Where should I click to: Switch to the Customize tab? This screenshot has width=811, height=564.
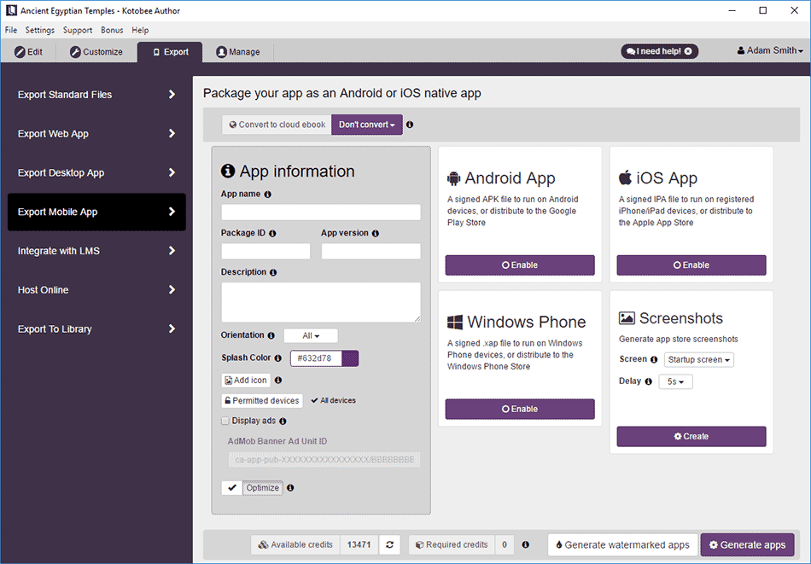(96, 52)
